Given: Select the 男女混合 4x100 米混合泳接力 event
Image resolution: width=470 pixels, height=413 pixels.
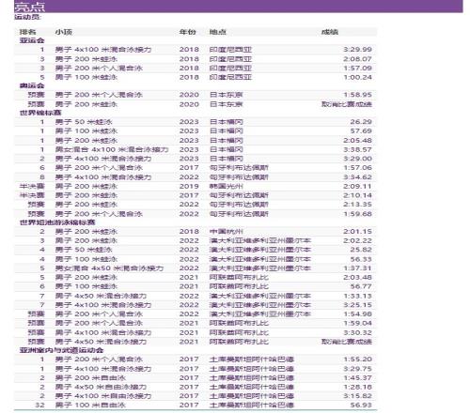Looking at the screenshot, I should coord(112,149).
